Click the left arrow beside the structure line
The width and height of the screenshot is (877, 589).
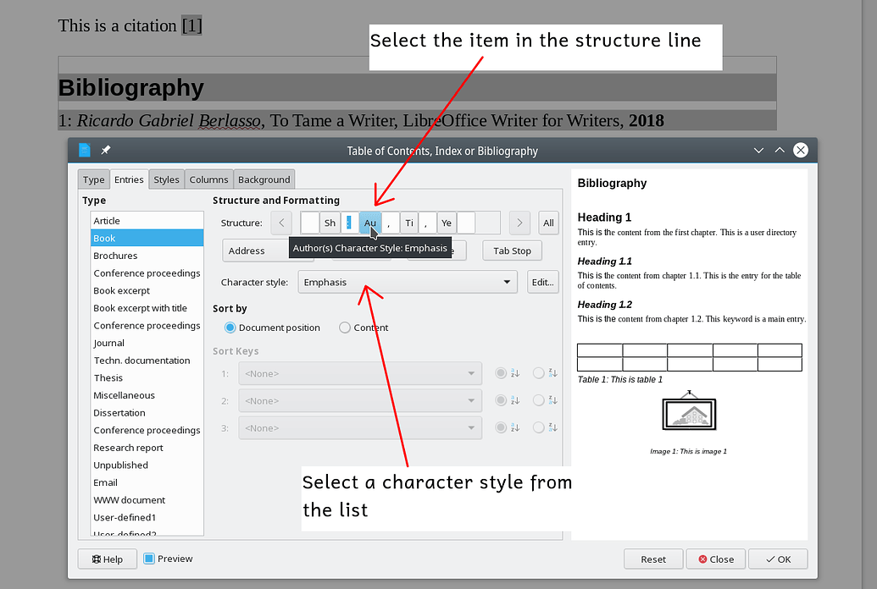(280, 223)
